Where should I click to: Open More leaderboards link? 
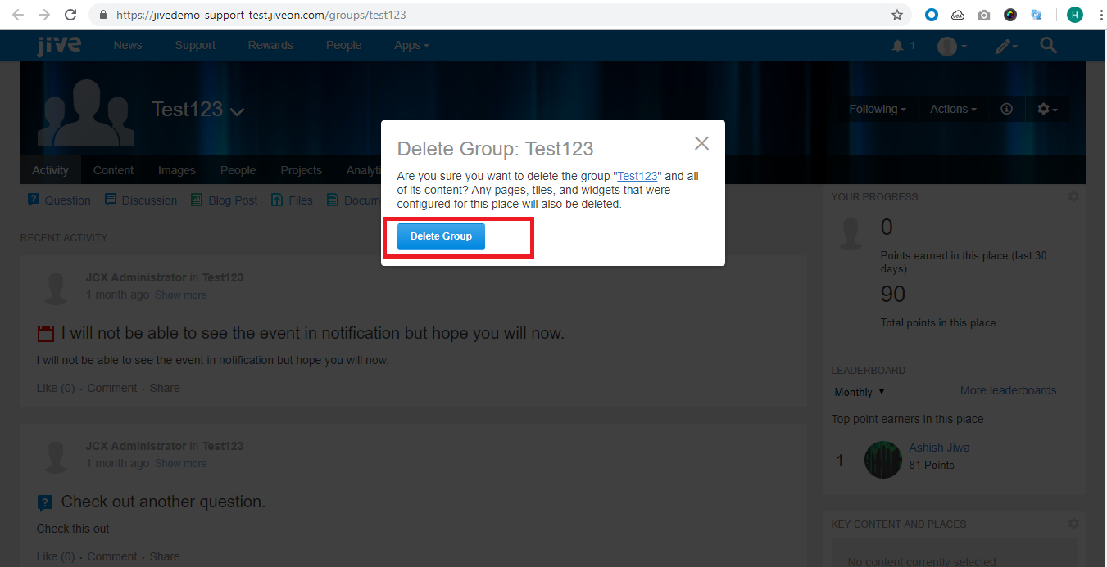1008,390
